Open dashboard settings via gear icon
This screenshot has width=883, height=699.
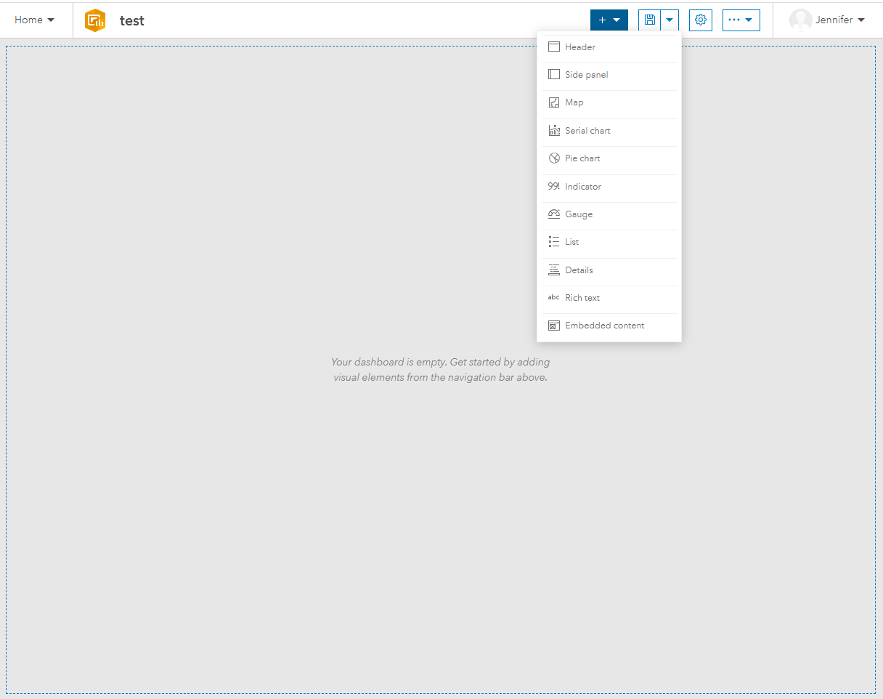[700, 20]
